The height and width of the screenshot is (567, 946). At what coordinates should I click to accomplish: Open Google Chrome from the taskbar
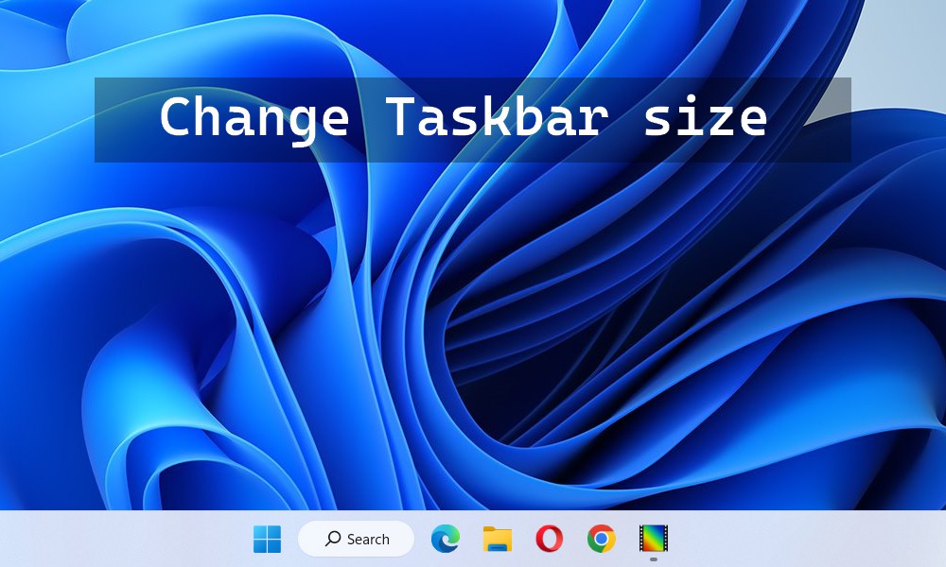tap(601, 539)
